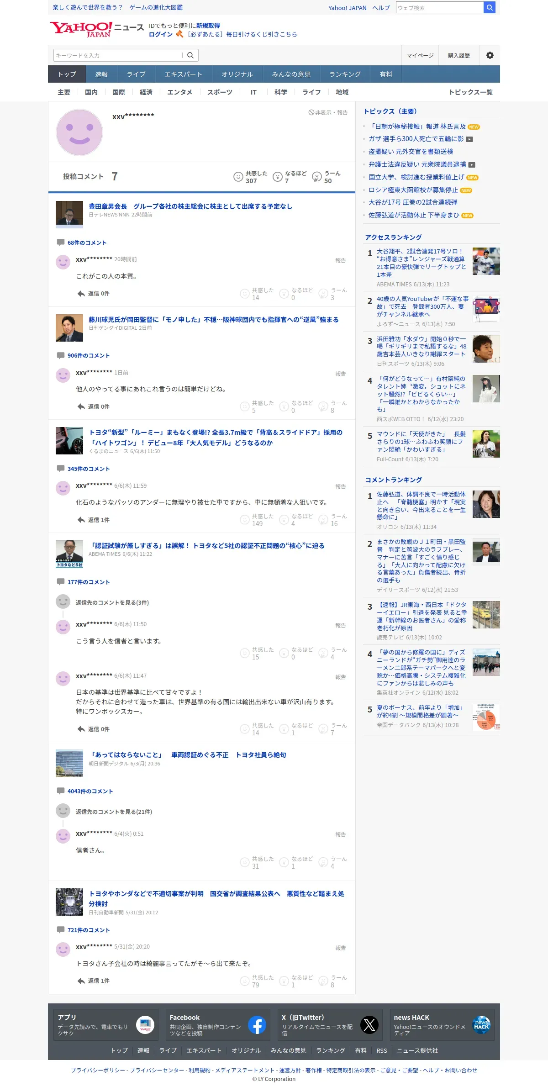Viewport: 548px width, 1092px height.
Task: Click the キーワードを入力 search field
Action: pos(118,55)
